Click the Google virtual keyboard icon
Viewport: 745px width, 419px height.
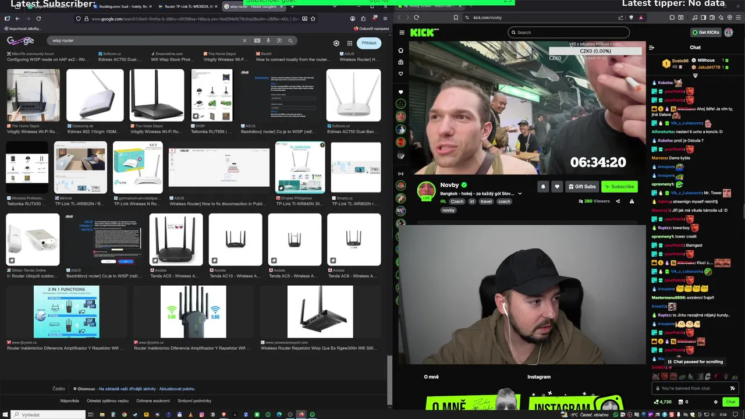[257, 41]
